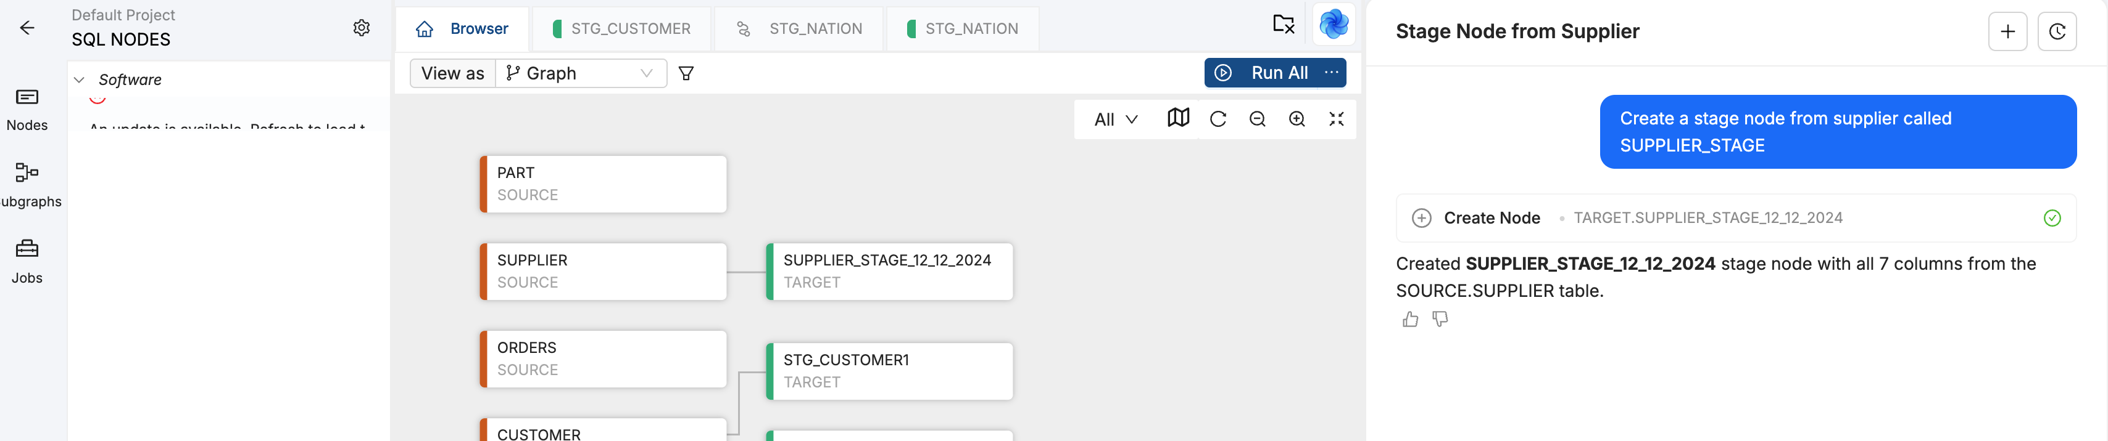Screen dimensions: 2108x441
Task: Select the SUPPLIER_STAGE_12_12_2024 target node
Action: (889, 271)
